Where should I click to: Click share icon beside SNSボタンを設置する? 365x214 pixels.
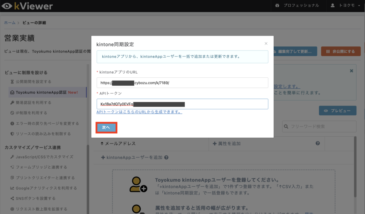pyautogui.click(x=12, y=199)
